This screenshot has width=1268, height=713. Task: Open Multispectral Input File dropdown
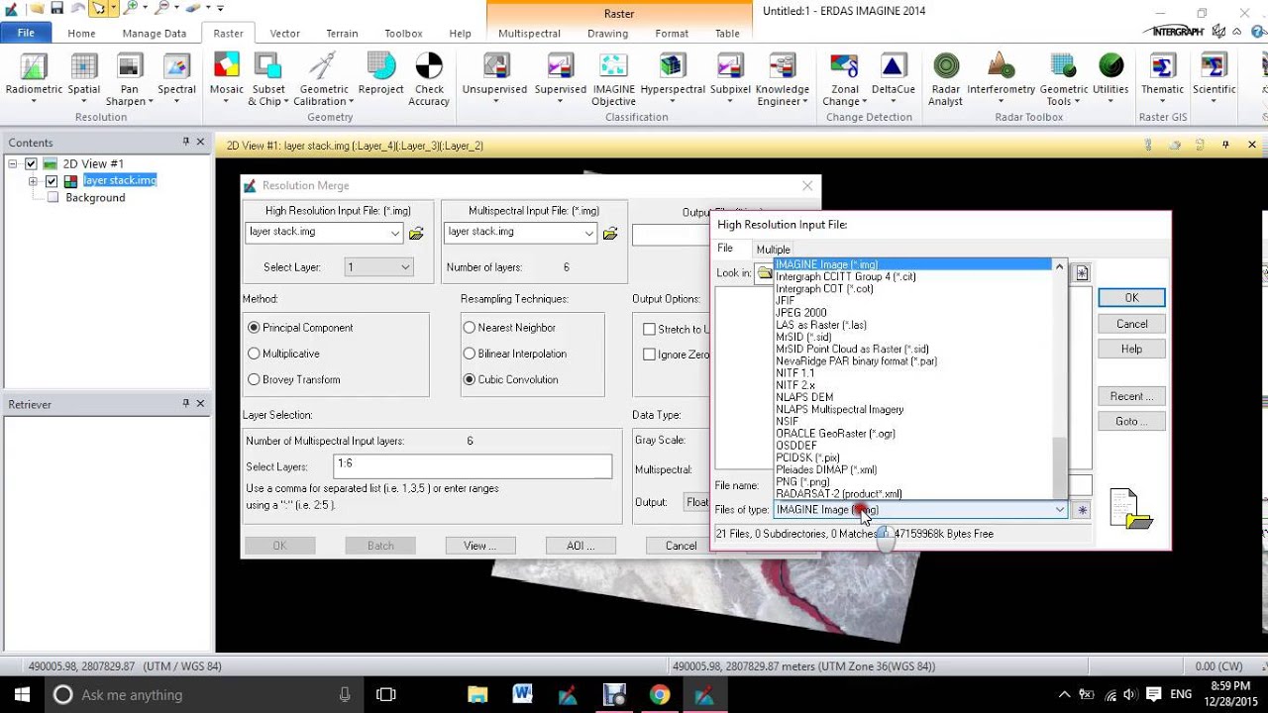coord(589,234)
